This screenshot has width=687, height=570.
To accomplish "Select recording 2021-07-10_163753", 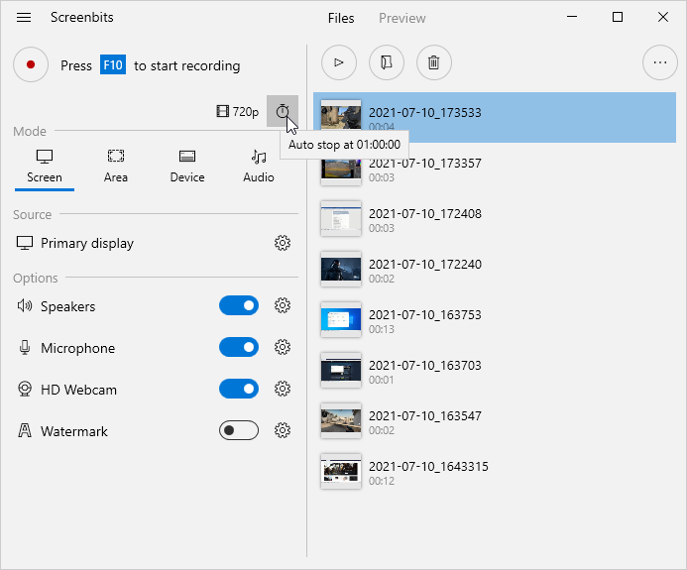I will (495, 320).
